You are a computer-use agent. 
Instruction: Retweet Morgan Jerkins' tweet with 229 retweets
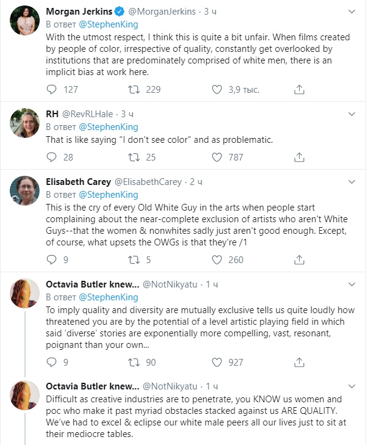tap(134, 89)
